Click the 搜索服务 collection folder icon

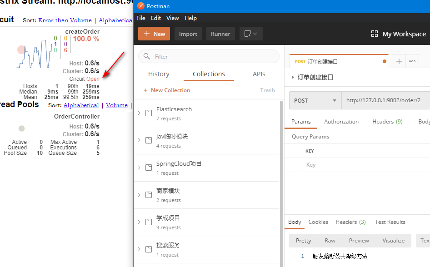(149, 249)
